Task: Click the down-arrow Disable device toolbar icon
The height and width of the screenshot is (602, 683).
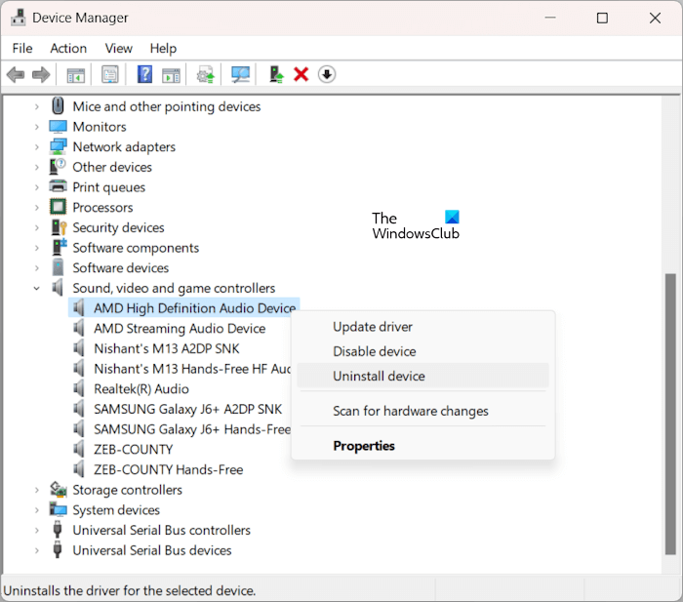Action: point(327,74)
